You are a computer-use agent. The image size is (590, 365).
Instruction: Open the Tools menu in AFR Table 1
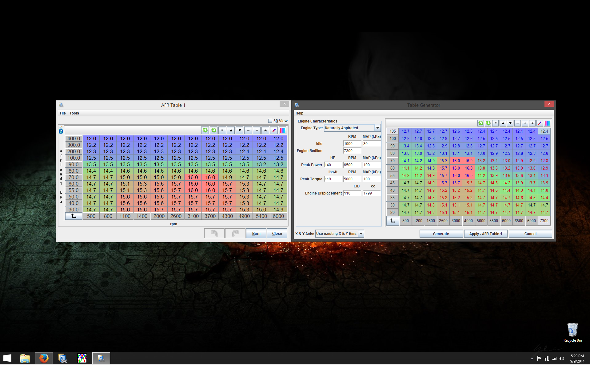point(74,113)
